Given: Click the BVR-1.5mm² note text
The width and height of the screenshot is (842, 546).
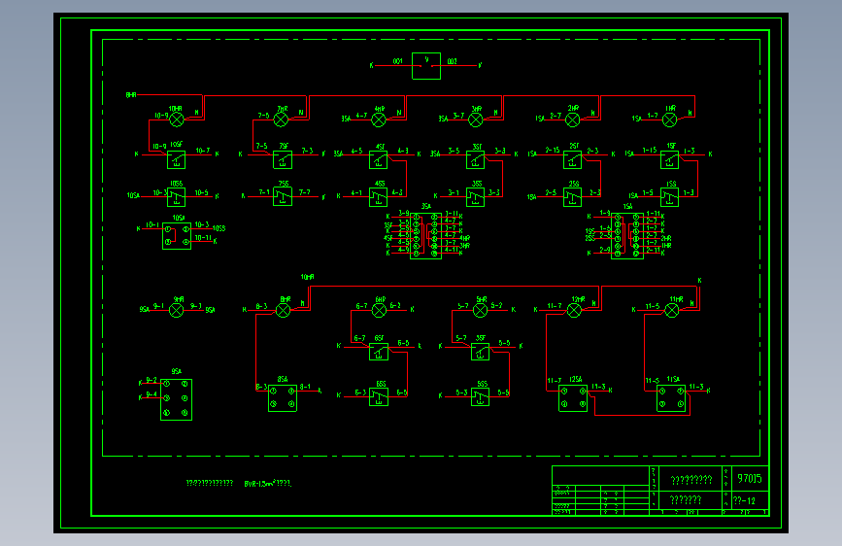Looking at the screenshot, I should [x=268, y=483].
